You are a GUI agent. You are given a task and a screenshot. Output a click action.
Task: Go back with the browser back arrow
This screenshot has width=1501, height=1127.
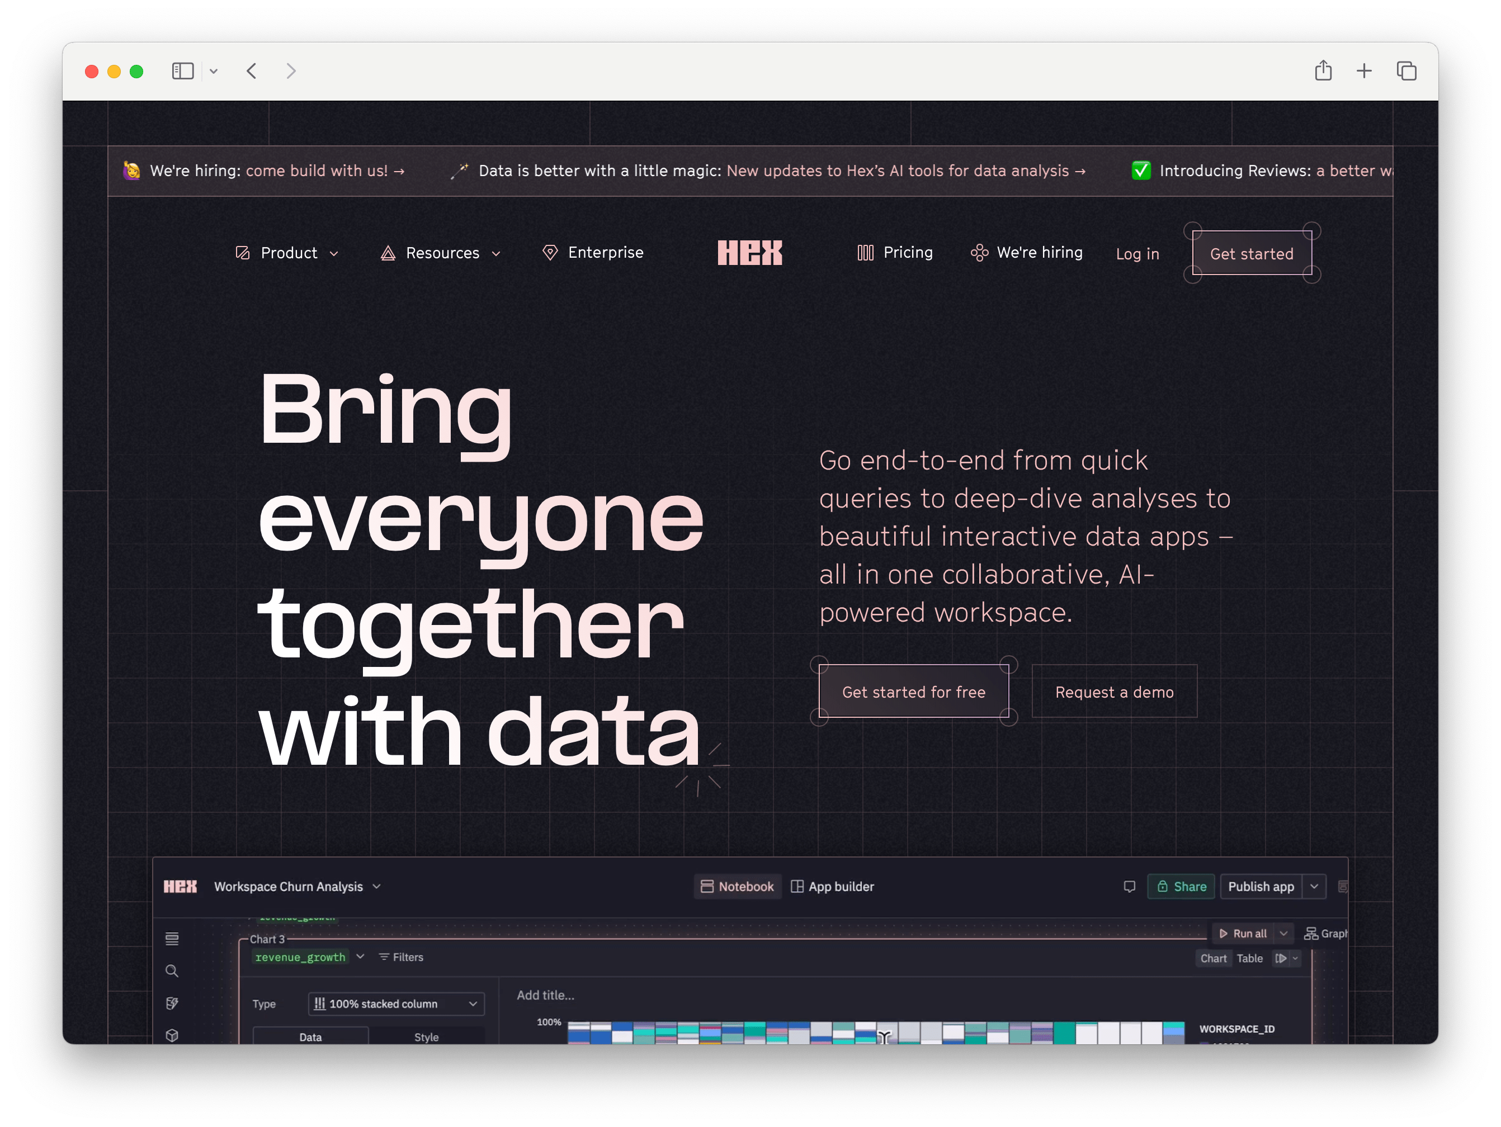click(252, 71)
